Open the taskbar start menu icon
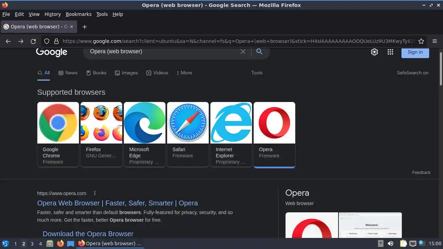443x249 pixels. coord(6,243)
